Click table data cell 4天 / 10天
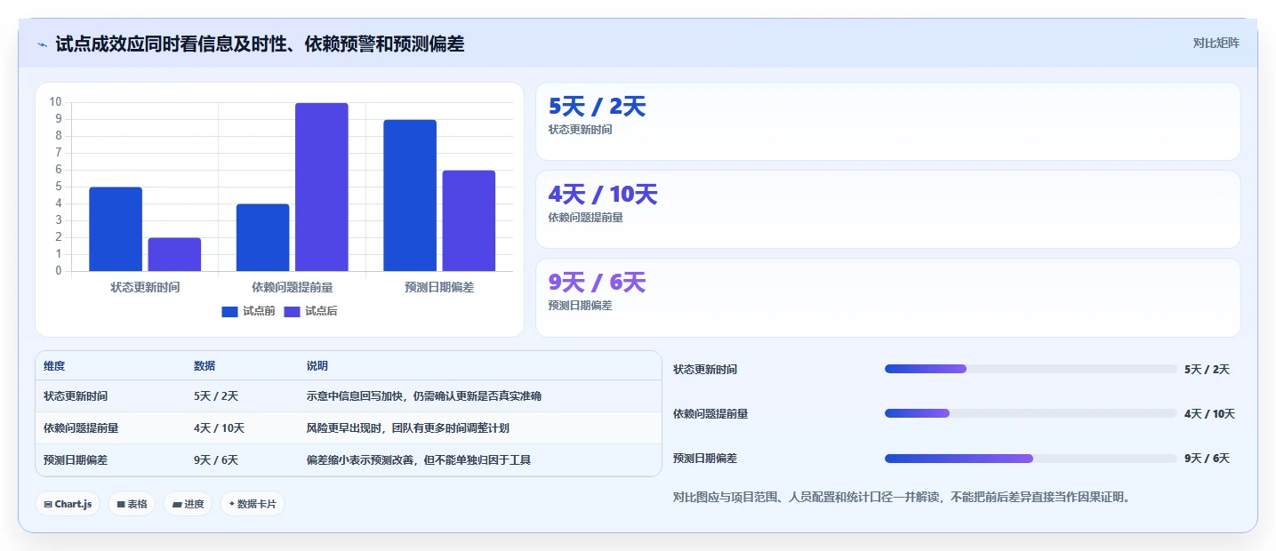The width and height of the screenshot is (1276, 551). point(219,428)
